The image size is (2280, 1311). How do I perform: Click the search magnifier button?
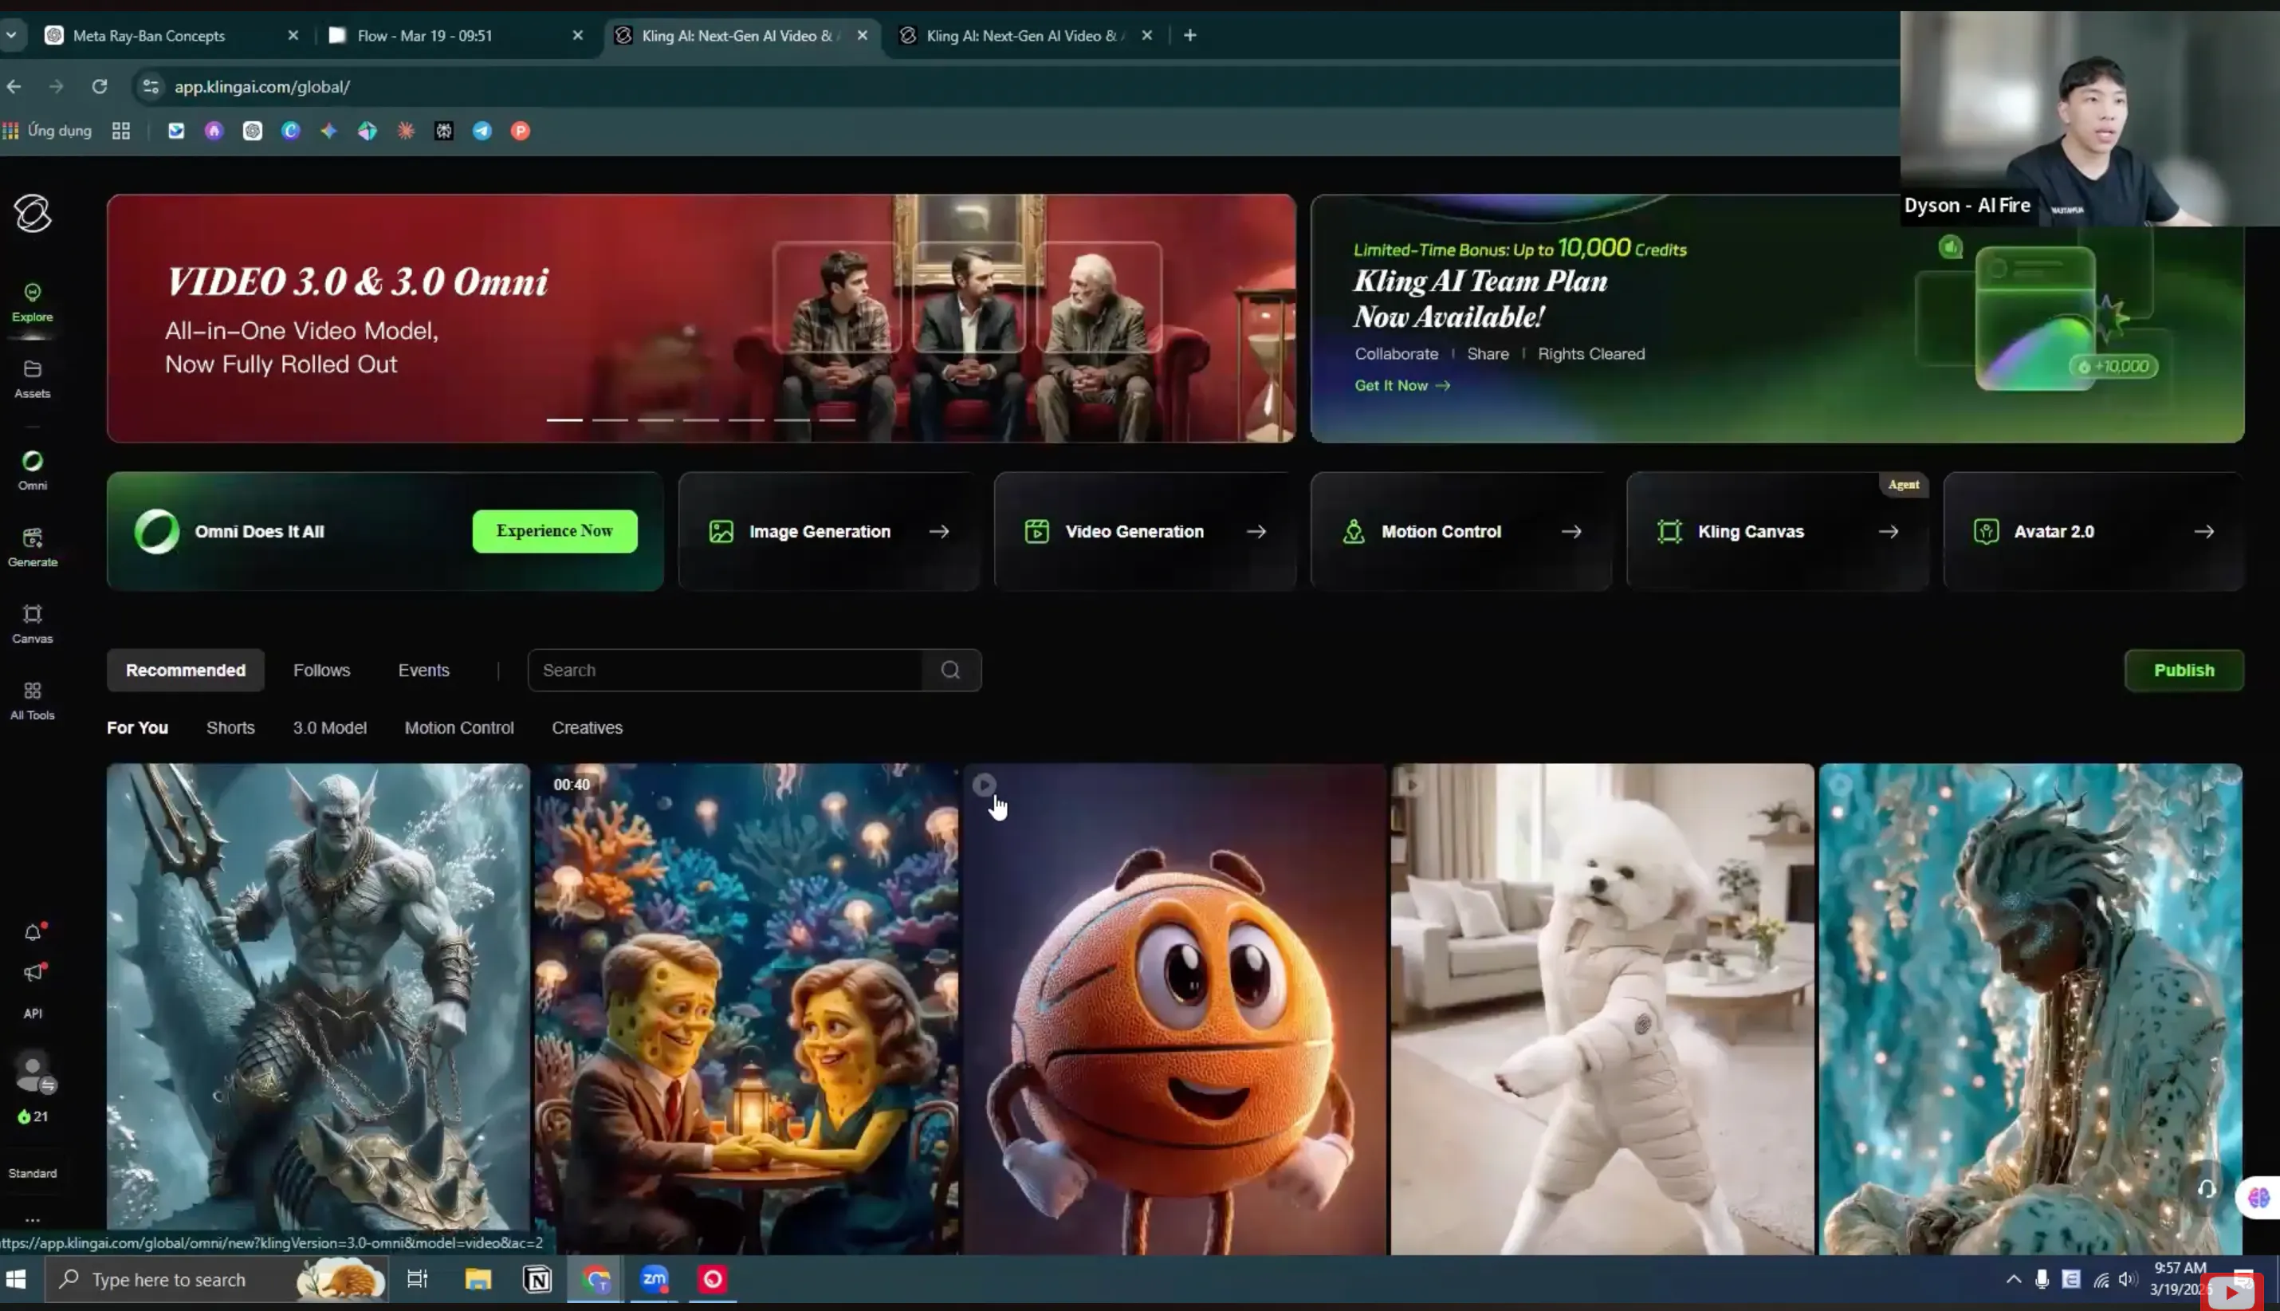click(950, 670)
